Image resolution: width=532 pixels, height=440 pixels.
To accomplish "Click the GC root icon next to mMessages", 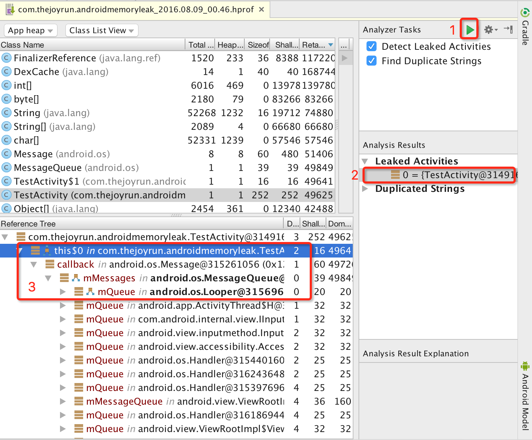I will pos(76,278).
